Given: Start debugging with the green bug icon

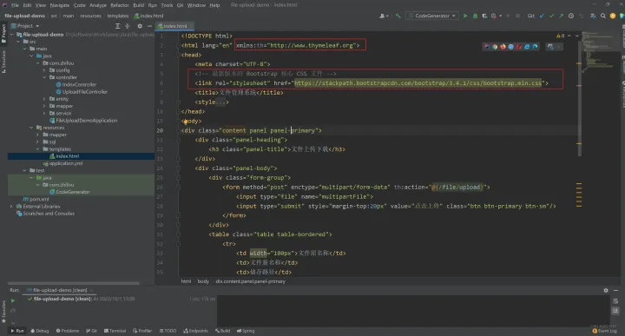Looking at the screenshot, I should [475, 16].
